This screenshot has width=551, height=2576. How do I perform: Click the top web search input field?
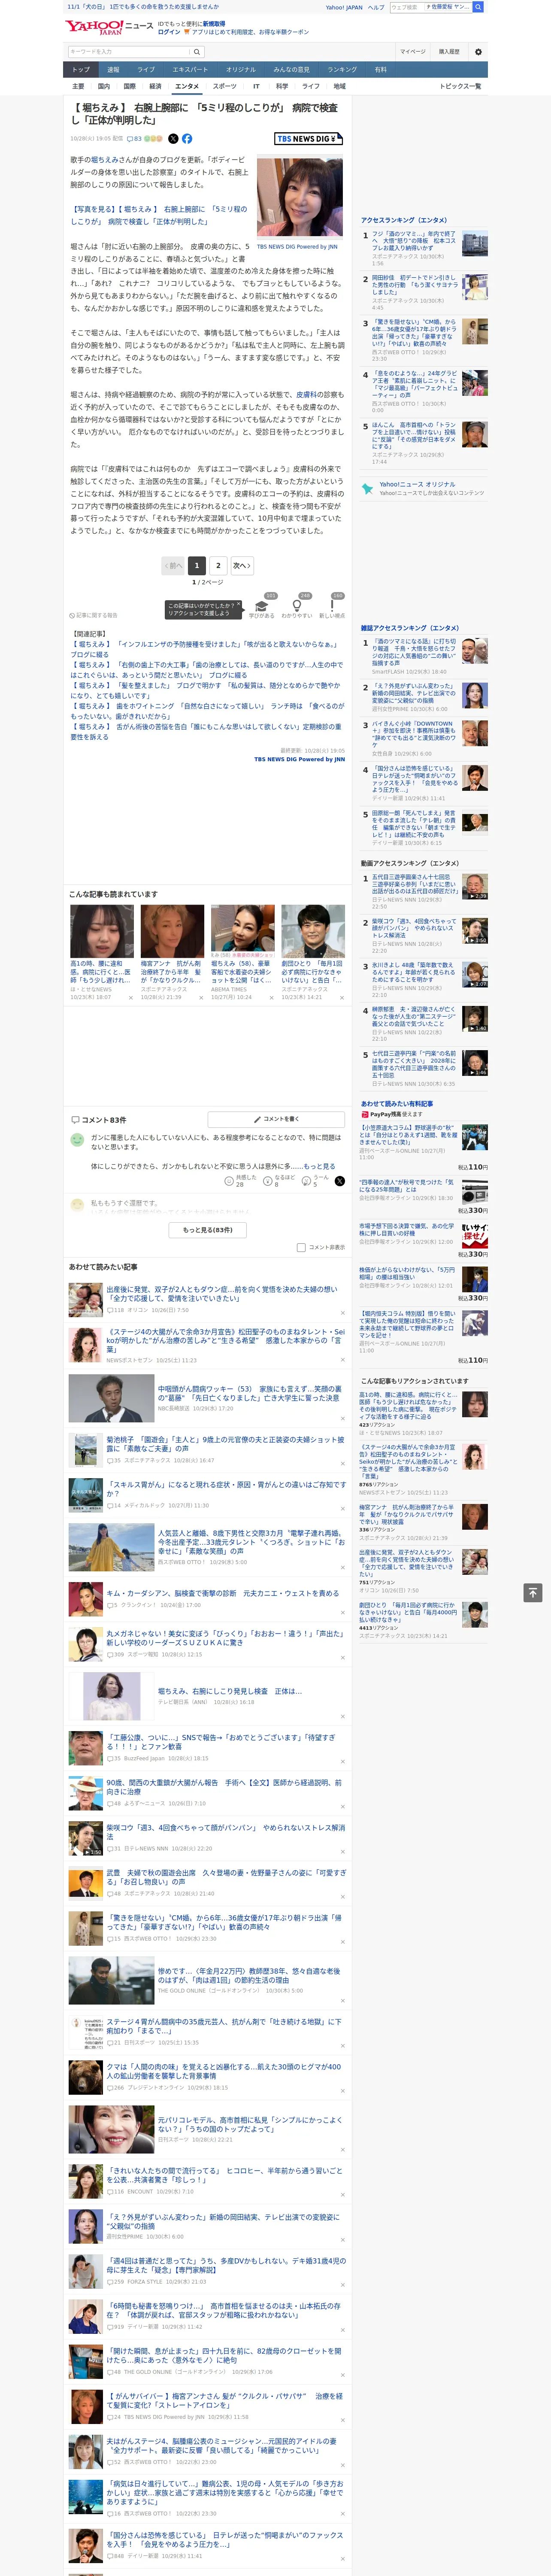(x=407, y=7)
